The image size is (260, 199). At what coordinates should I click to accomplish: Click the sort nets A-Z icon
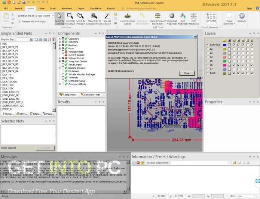(x=50, y=39)
